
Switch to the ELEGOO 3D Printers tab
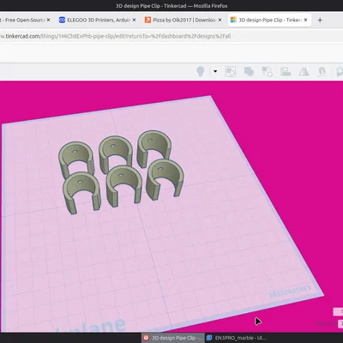(98, 20)
